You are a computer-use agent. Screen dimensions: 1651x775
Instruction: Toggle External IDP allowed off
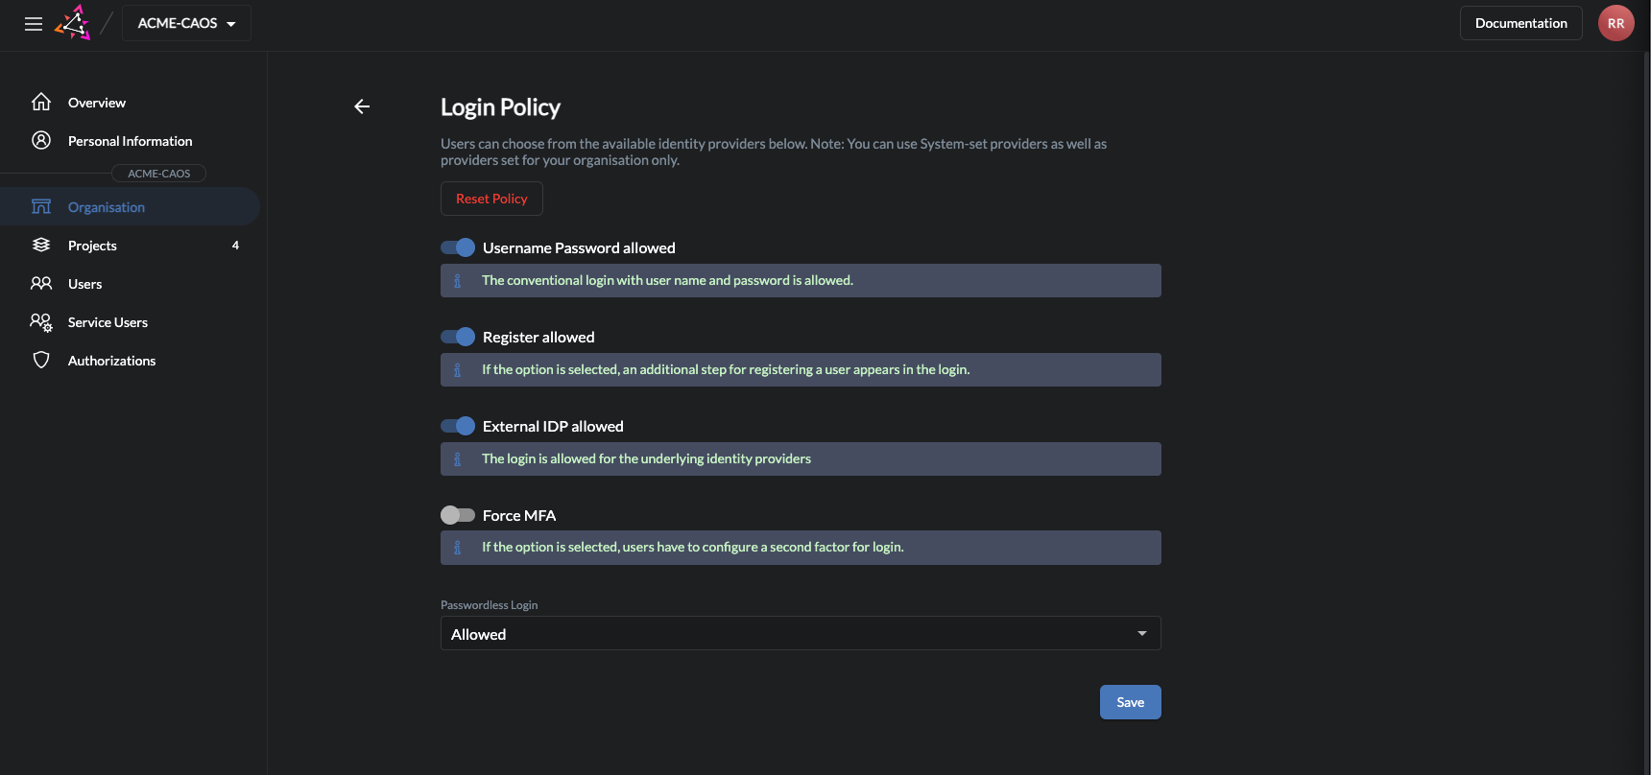(458, 426)
